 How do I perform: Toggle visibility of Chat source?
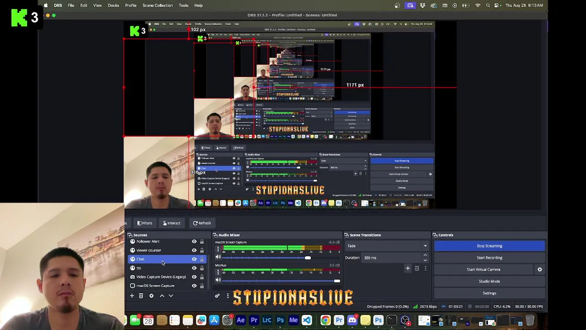pyautogui.click(x=194, y=259)
